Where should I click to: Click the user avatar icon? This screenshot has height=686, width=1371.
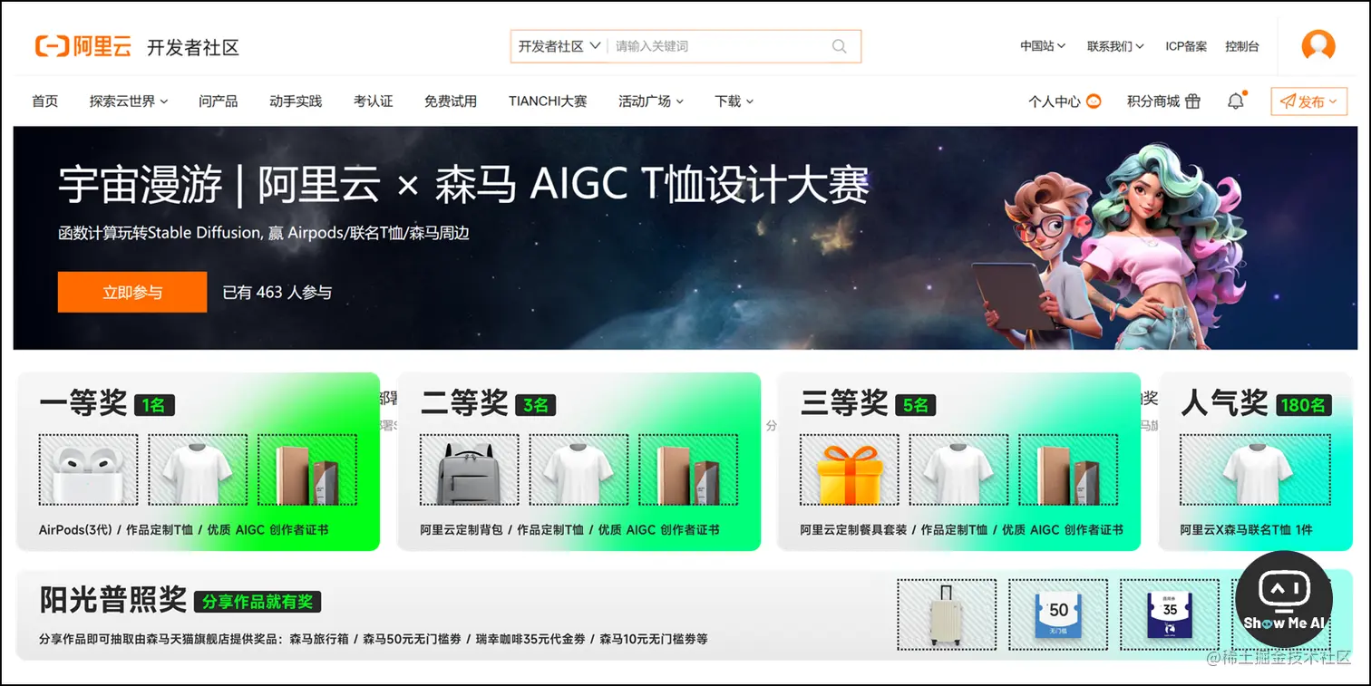point(1318,46)
